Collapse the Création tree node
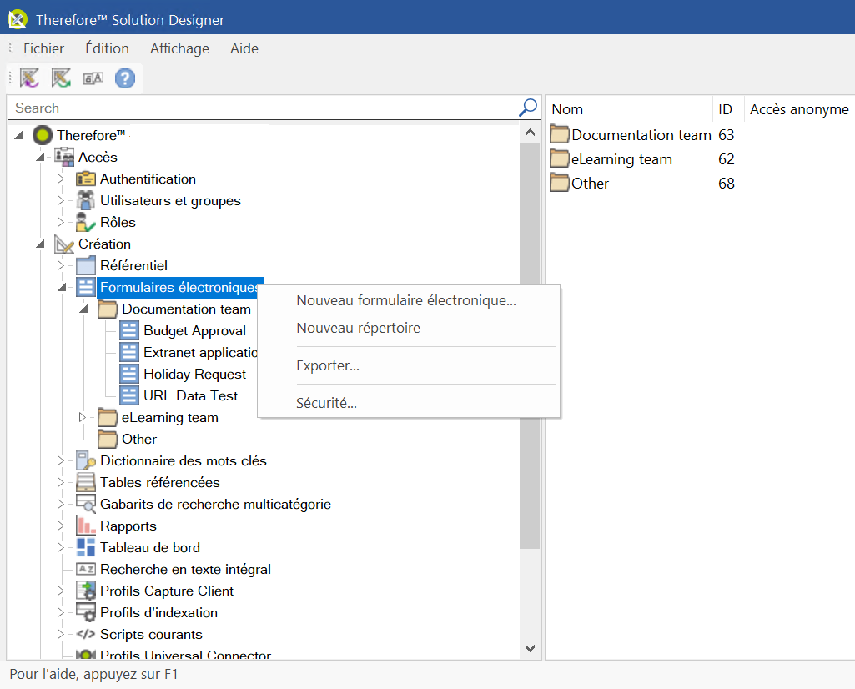Screen dimensions: 855x689 [x=39, y=244]
